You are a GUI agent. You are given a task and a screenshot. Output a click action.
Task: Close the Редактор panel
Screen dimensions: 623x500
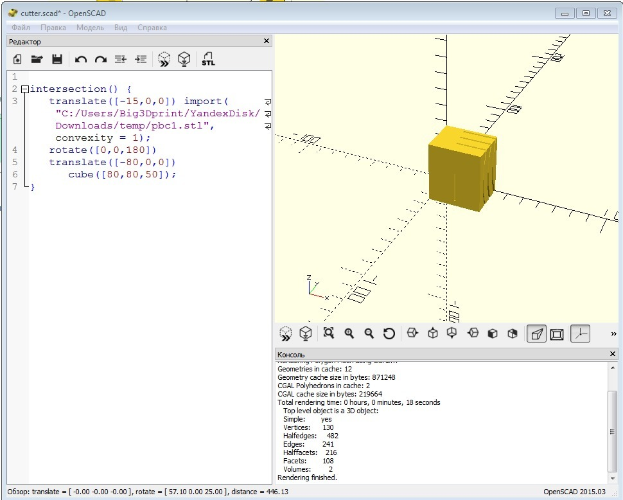click(x=267, y=41)
